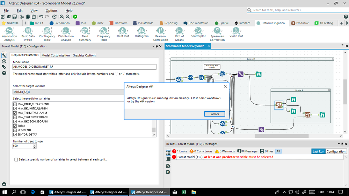
Task: Open the Predictive tool category
Action: 300,23
